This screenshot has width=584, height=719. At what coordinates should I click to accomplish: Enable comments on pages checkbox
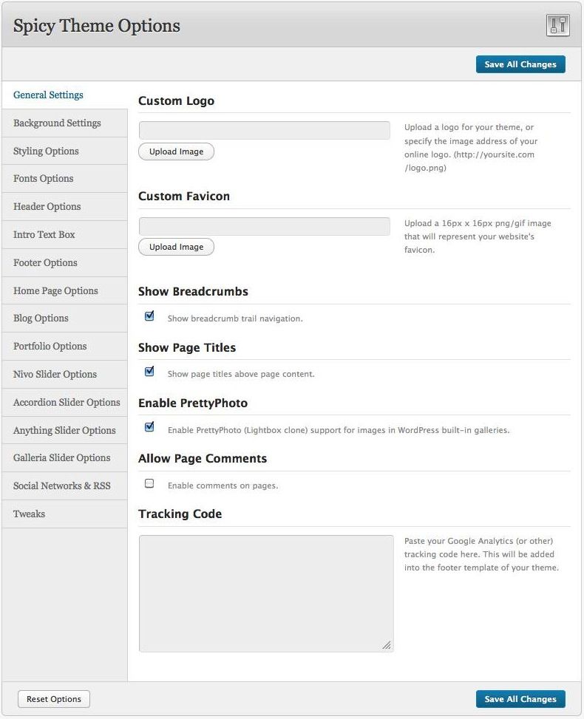click(149, 483)
